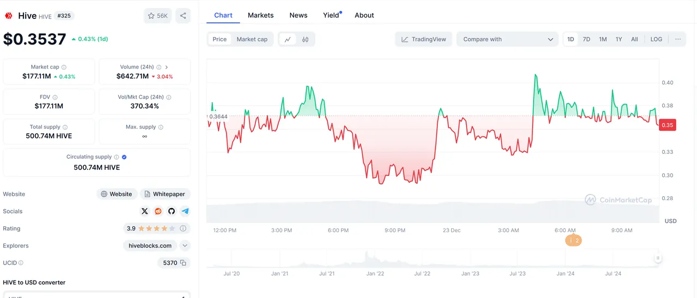Show rating info icon next to stars
The image size is (697, 298).
tap(183, 228)
